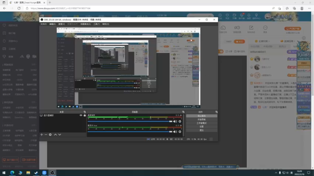Click the Douyu page search box

200,16
